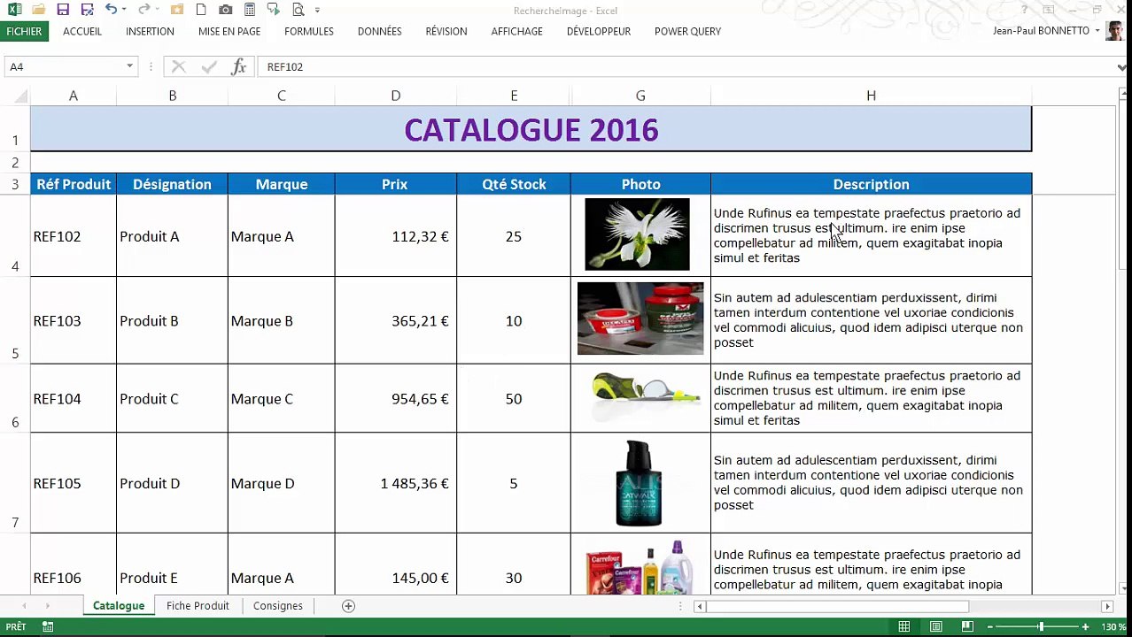This screenshot has height=637, width=1132.
Task: Switch to the Consignes sheet
Action: [x=278, y=606]
